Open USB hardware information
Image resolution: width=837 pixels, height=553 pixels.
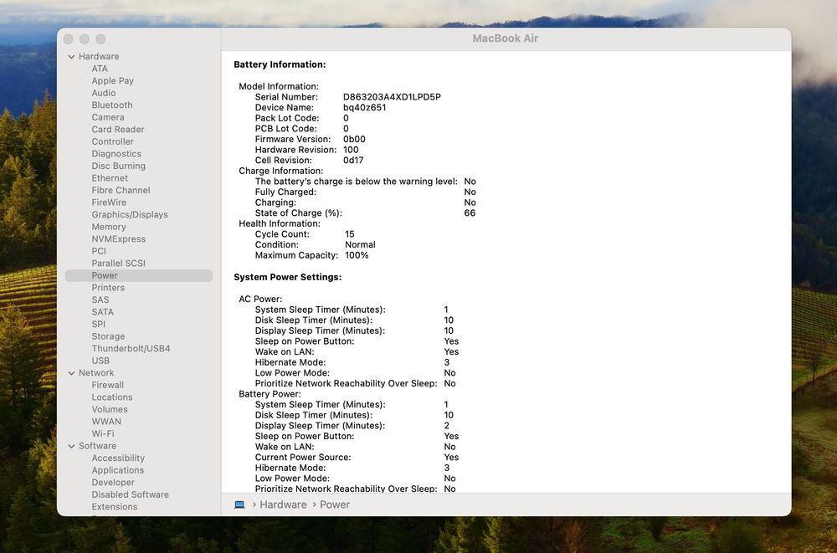pos(100,361)
